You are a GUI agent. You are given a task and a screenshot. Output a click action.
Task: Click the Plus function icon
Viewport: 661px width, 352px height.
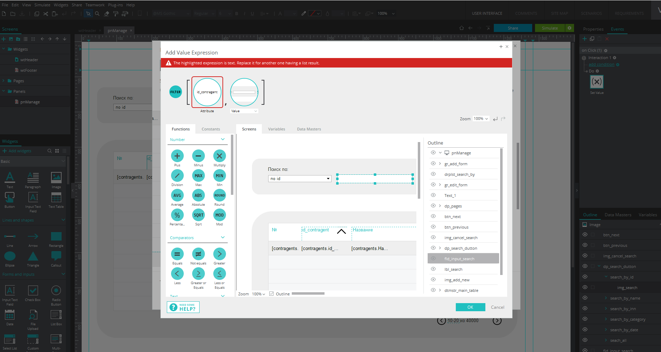[x=177, y=156]
